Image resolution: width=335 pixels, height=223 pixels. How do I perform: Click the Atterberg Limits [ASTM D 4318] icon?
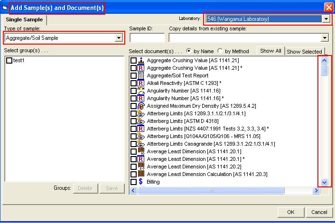[x=140, y=121]
